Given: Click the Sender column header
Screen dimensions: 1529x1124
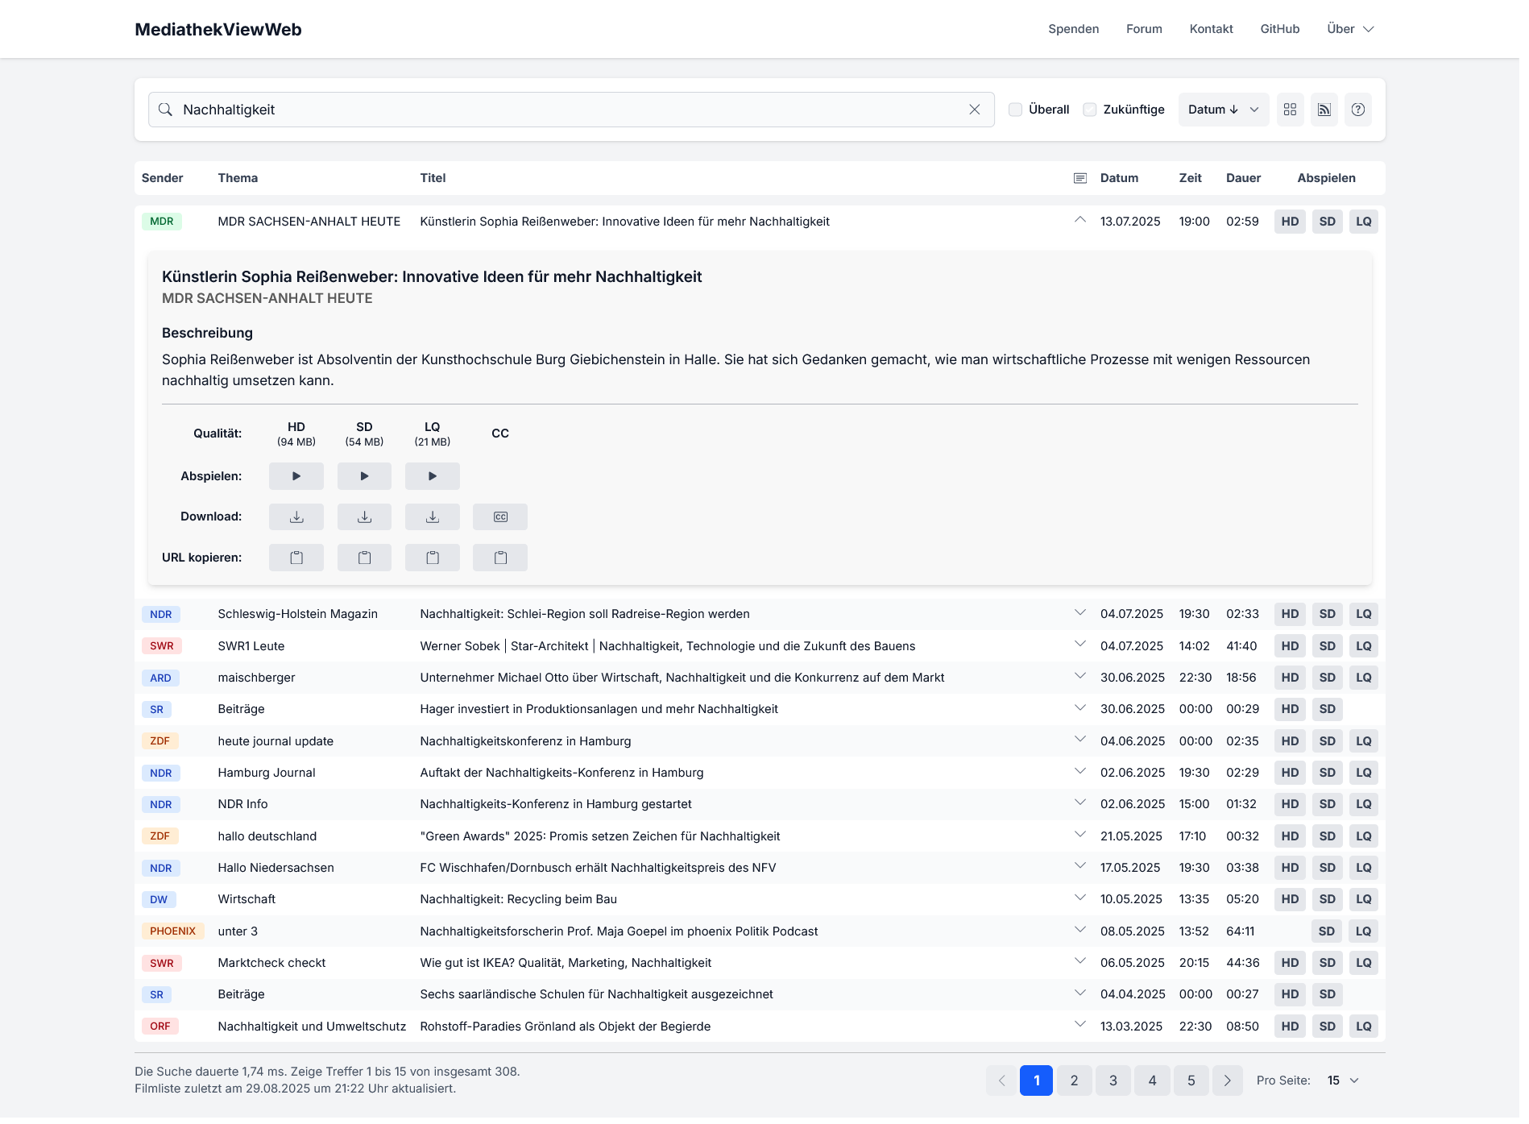Looking at the screenshot, I should (164, 179).
